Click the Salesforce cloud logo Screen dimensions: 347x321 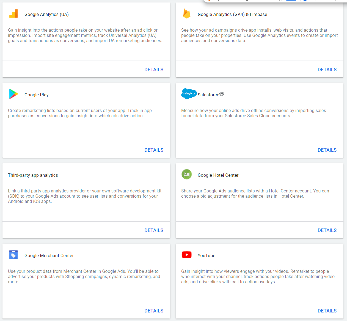click(189, 94)
